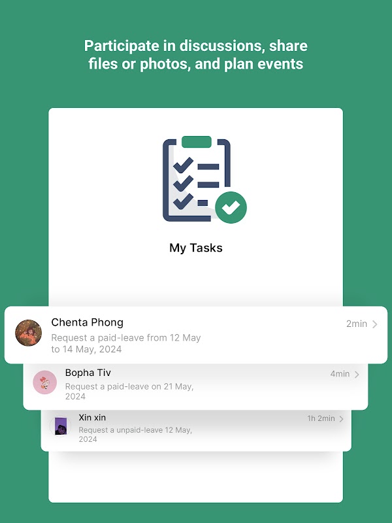Expand Xin xin request chevron
The height and width of the screenshot is (523, 392).
pyautogui.click(x=341, y=419)
